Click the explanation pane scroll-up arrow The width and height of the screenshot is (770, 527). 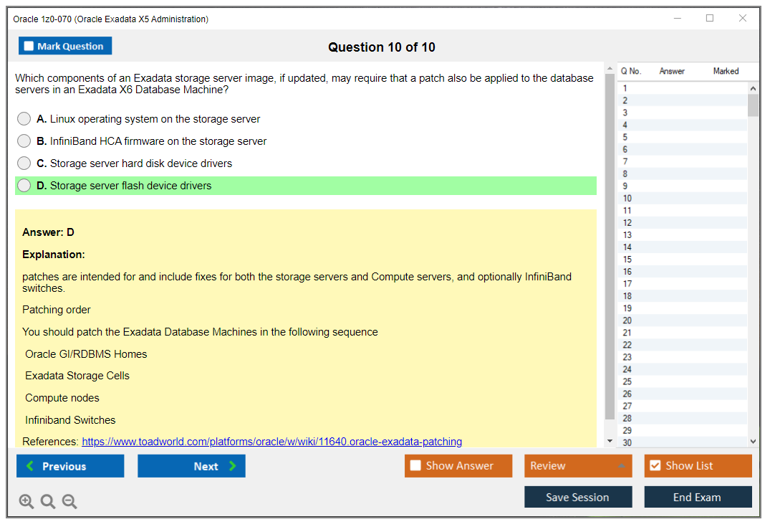(x=610, y=70)
